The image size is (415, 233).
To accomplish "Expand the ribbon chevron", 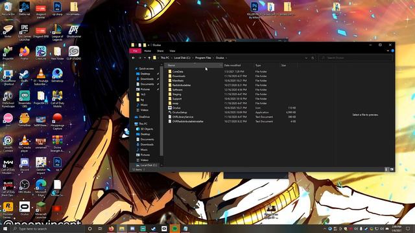I will click(388, 50).
